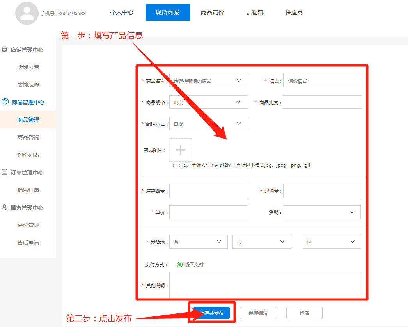Click the 库存数量 input field
408x327 pixels.
(x=208, y=190)
